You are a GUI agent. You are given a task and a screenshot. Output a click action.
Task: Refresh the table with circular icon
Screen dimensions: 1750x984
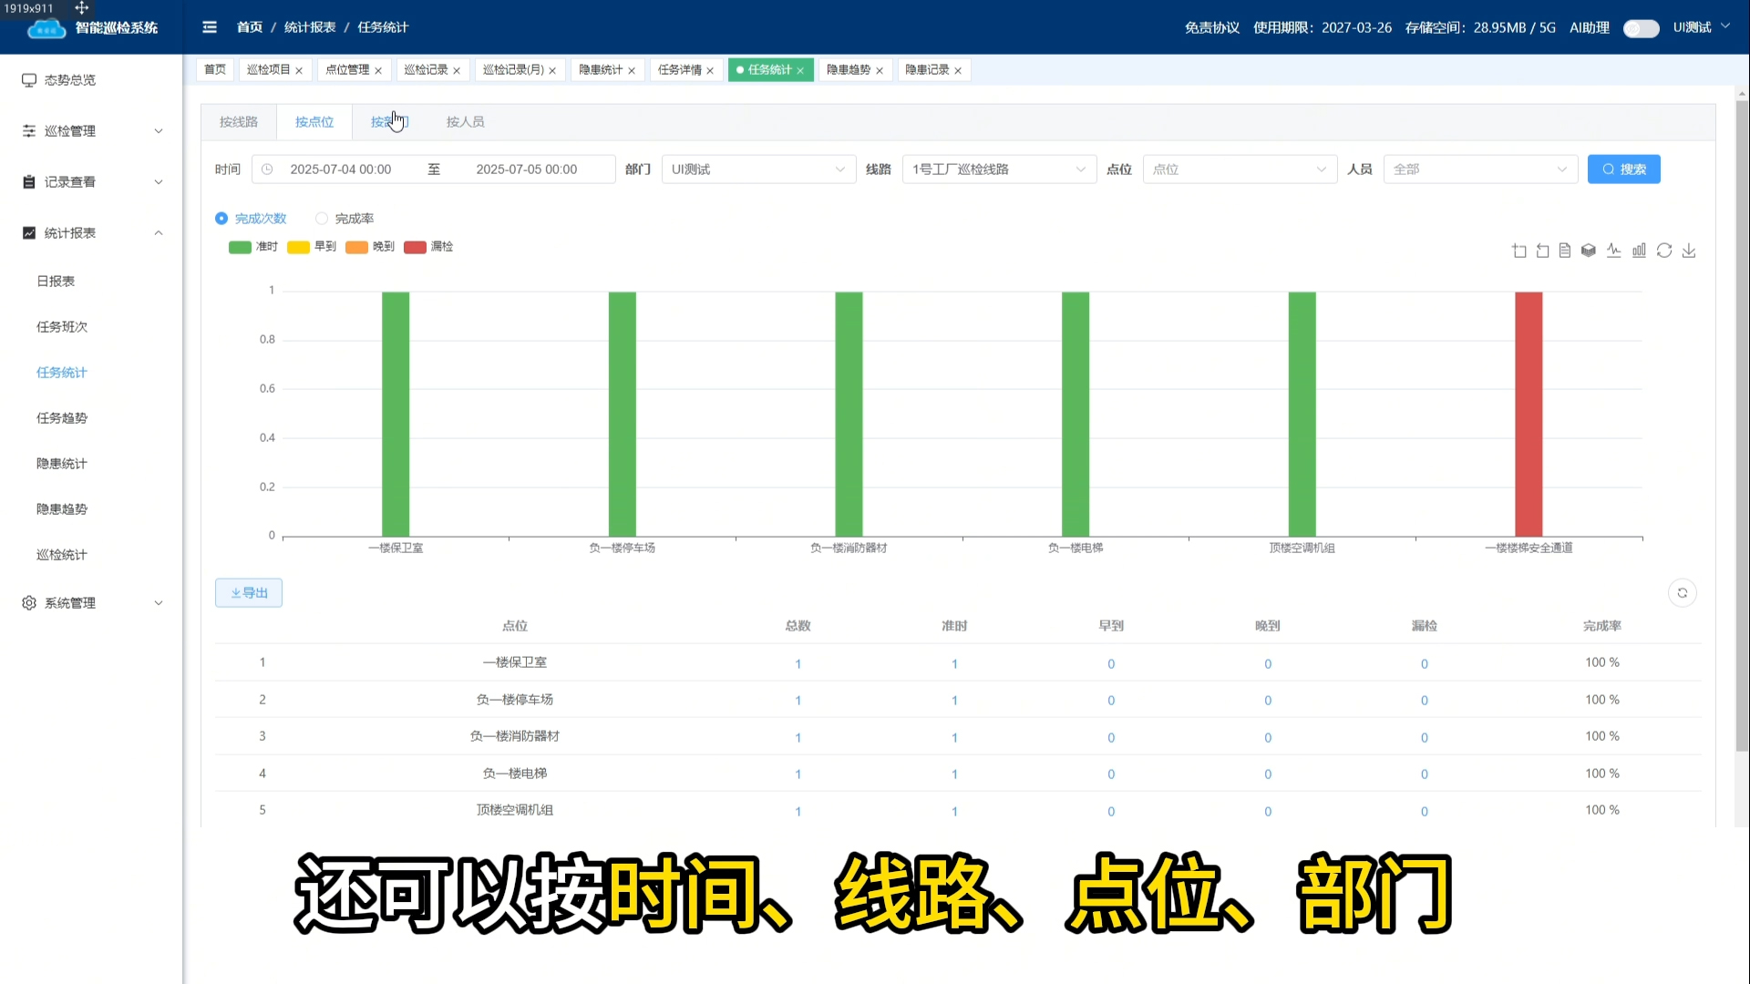pyautogui.click(x=1683, y=593)
